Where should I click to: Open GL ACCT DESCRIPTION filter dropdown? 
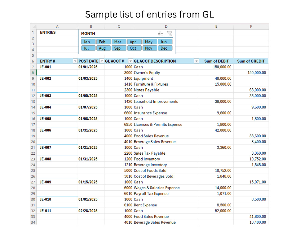196,61
